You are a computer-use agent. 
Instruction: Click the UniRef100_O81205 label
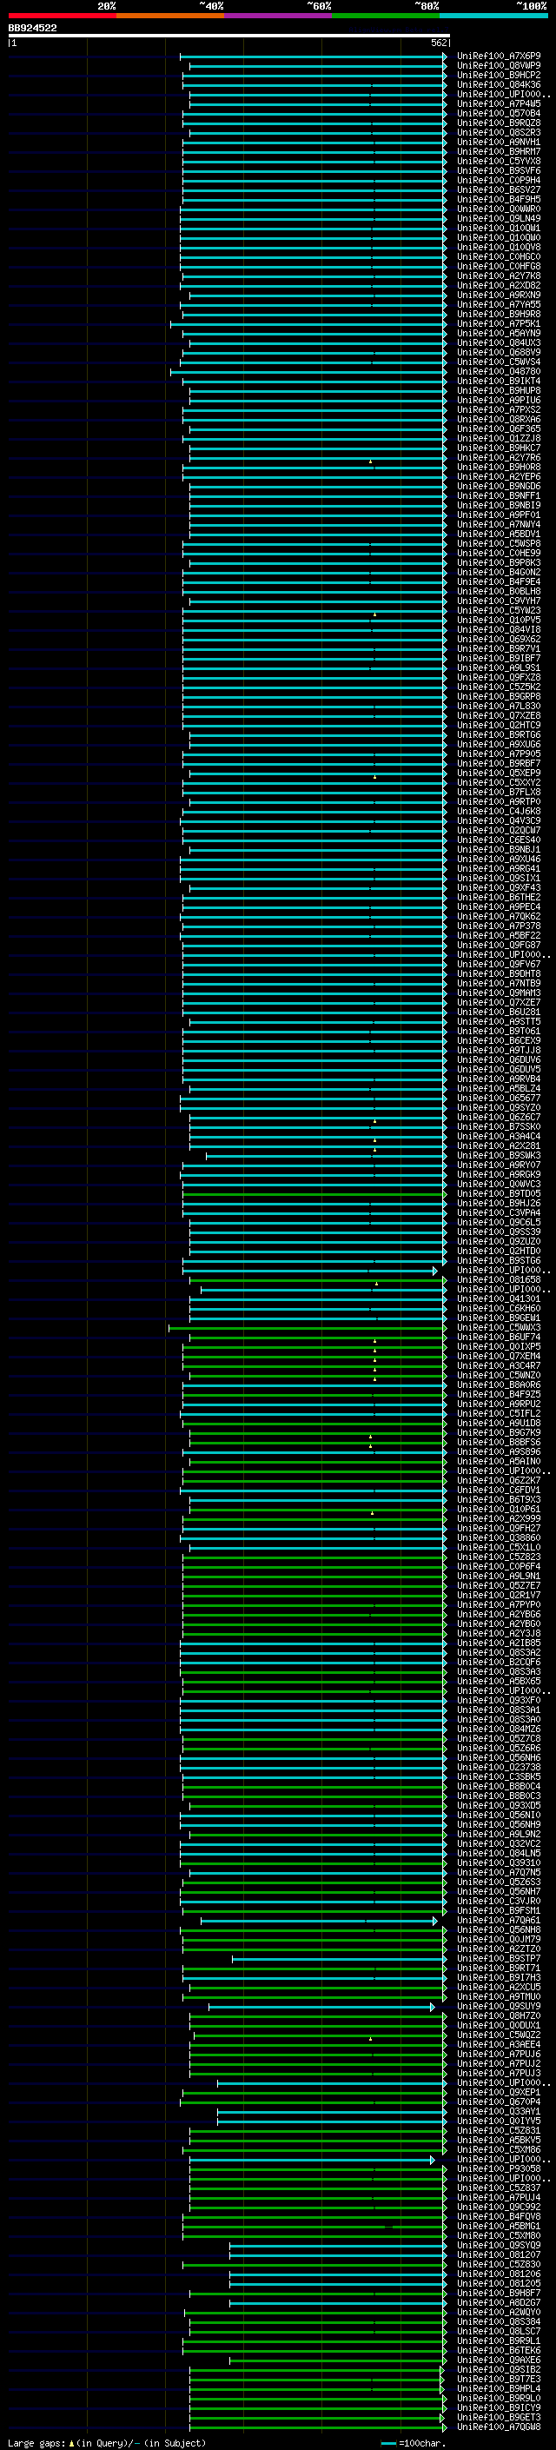pos(499,2283)
